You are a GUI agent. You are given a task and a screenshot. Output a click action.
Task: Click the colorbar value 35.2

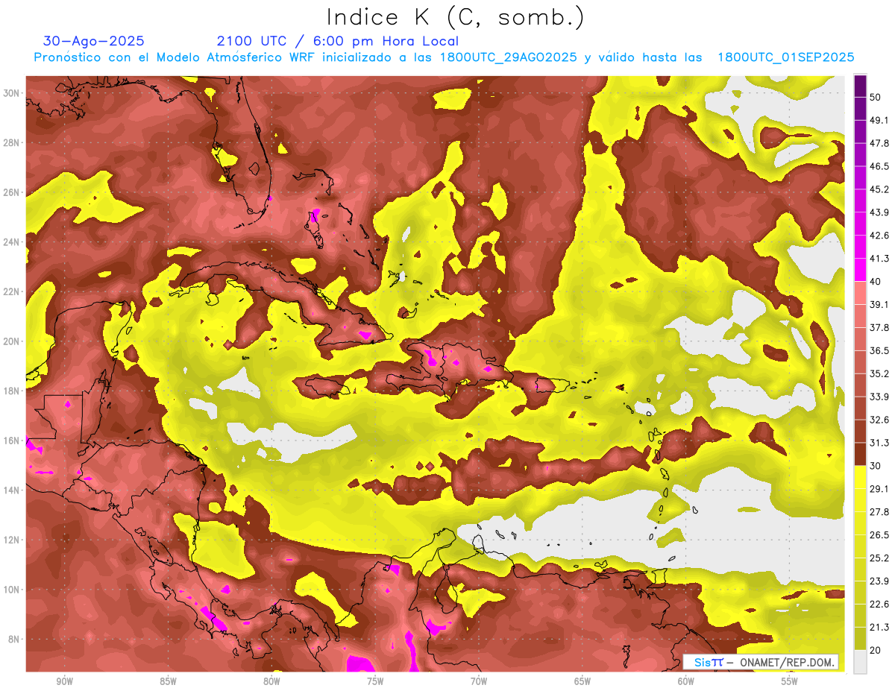(x=879, y=373)
